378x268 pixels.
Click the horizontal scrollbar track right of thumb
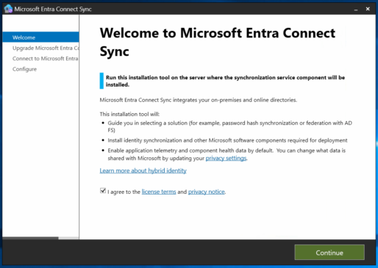(68, 238)
